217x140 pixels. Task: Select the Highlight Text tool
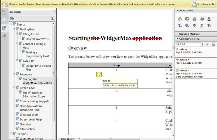point(187,19)
